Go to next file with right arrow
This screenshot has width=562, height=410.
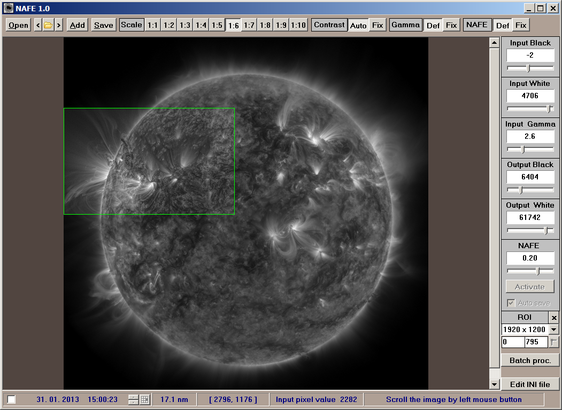(x=58, y=25)
